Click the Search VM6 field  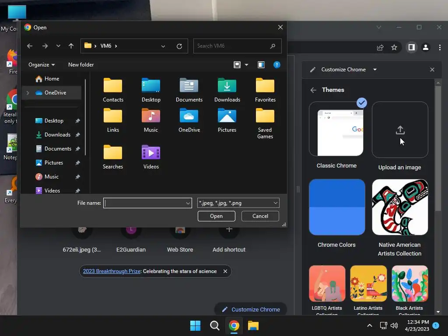tap(237, 46)
